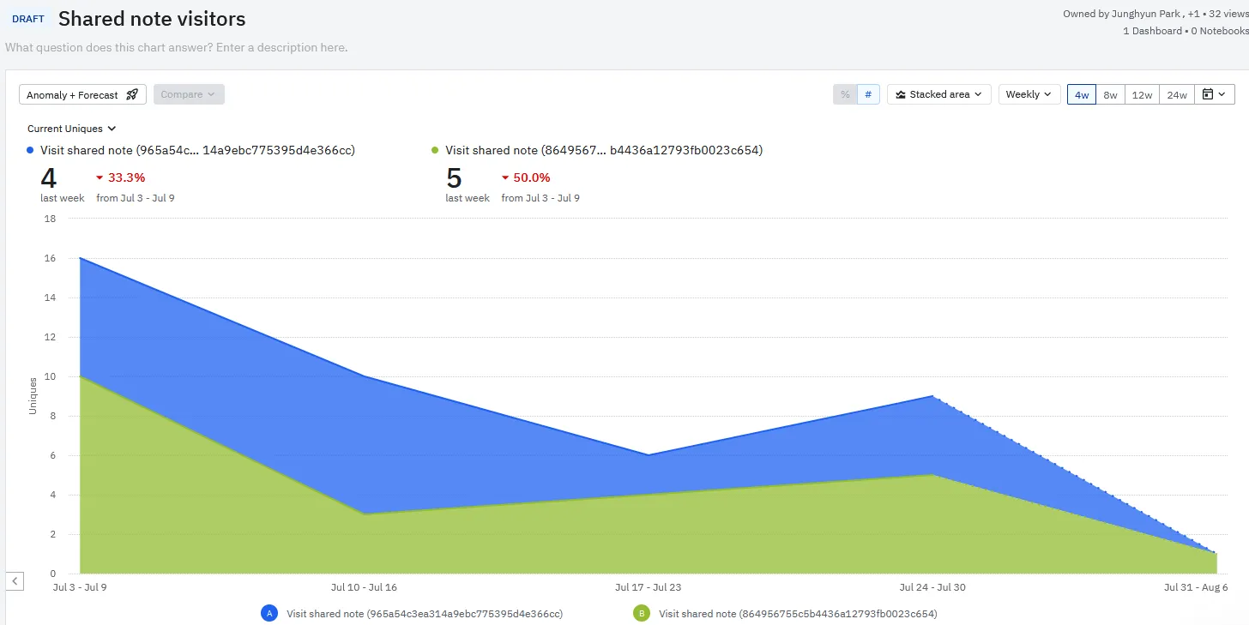Image resolution: width=1249 pixels, height=625 pixels.
Task: Click the 33.3% change value
Action: [127, 178]
